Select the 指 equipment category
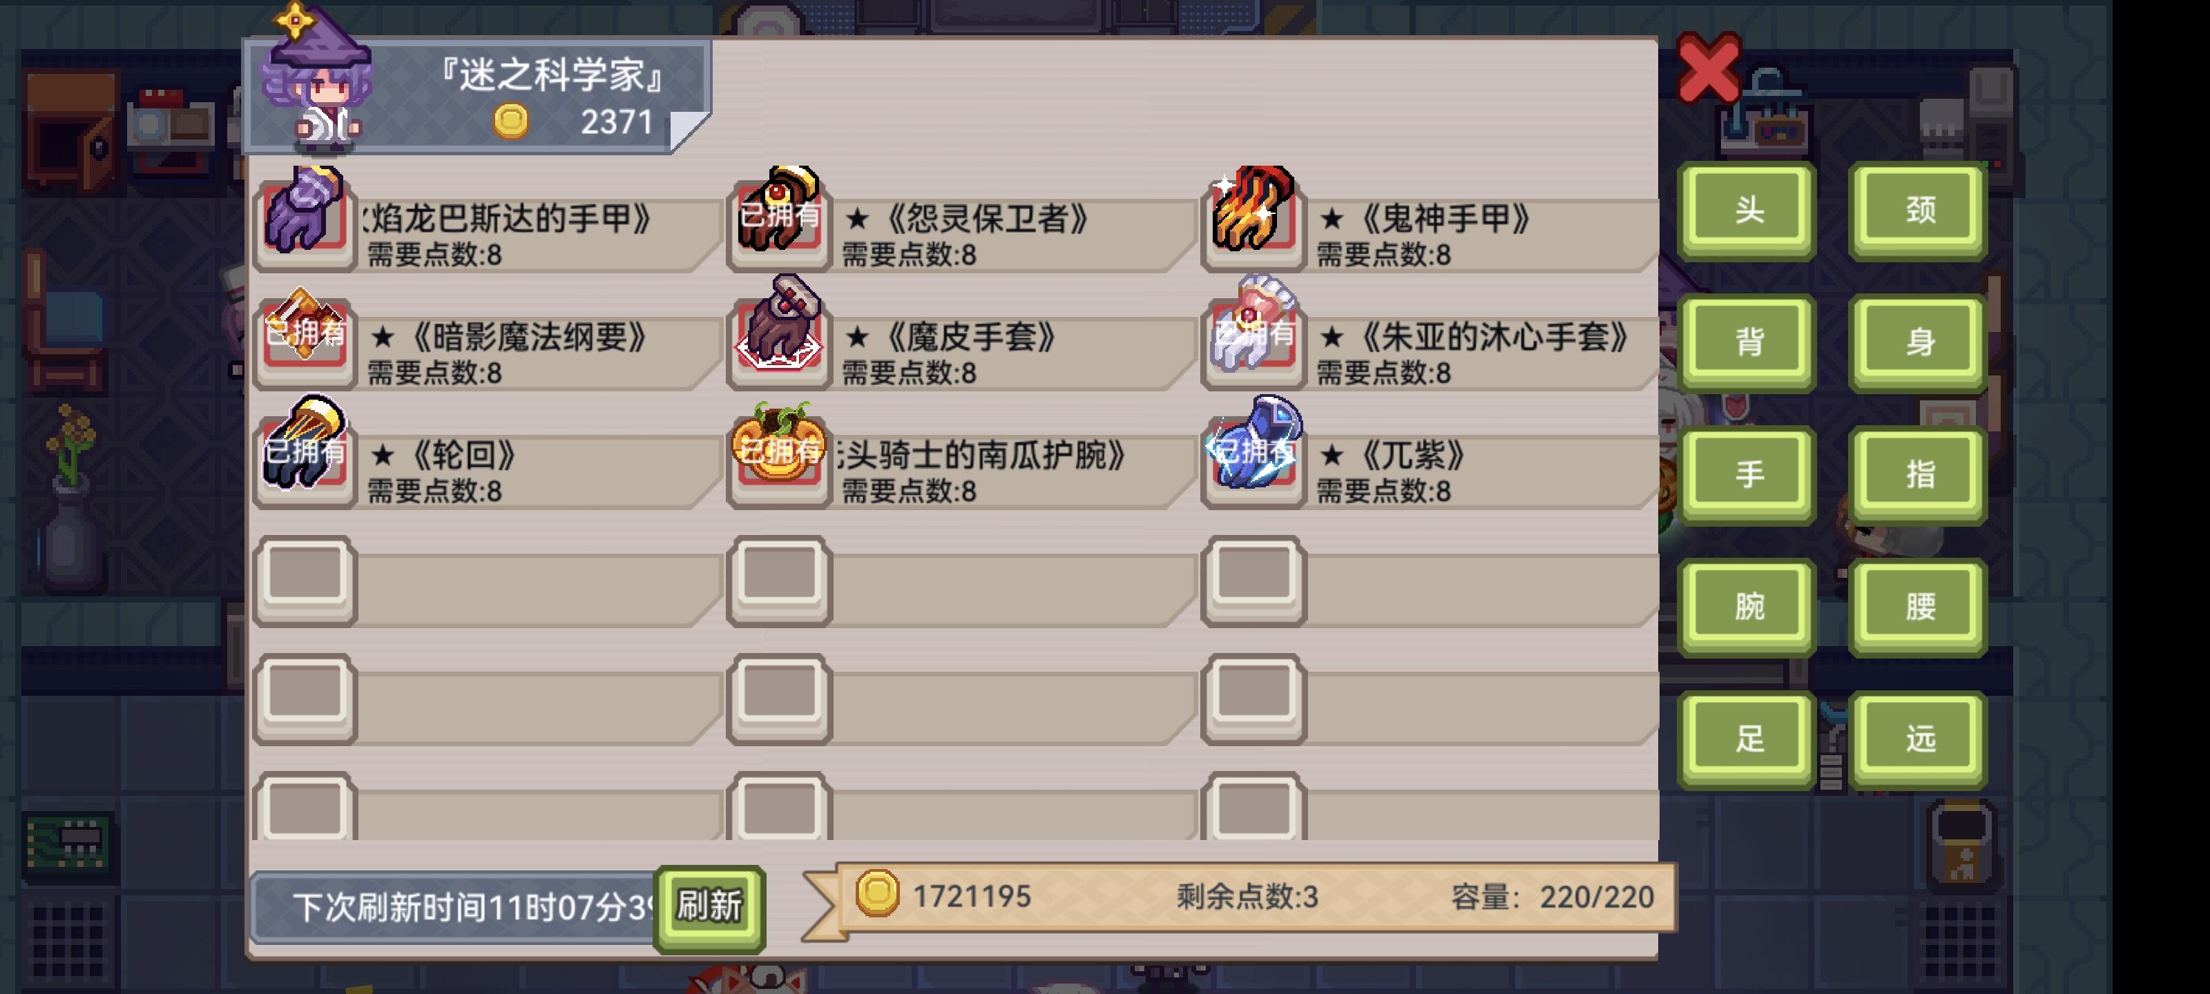2210x994 pixels. (x=1919, y=474)
